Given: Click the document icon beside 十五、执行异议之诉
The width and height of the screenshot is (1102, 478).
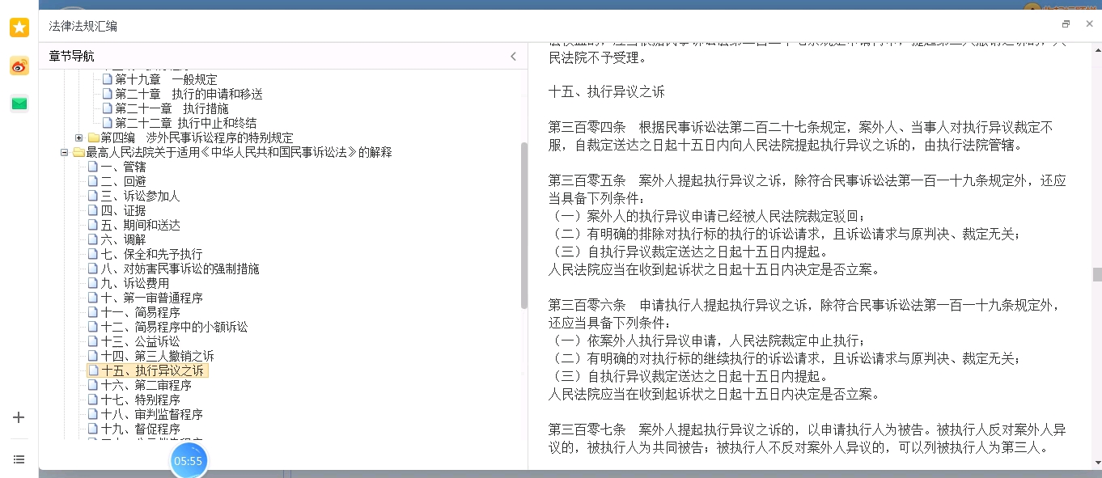Looking at the screenshot, I should point(93,370).
